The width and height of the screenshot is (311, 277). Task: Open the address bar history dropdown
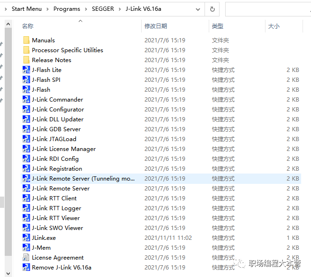(x=198, y=9)
